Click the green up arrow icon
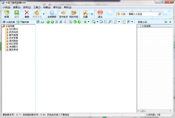Image resolution: width=175 pixels, height=118 pixels. click(75, 22)
